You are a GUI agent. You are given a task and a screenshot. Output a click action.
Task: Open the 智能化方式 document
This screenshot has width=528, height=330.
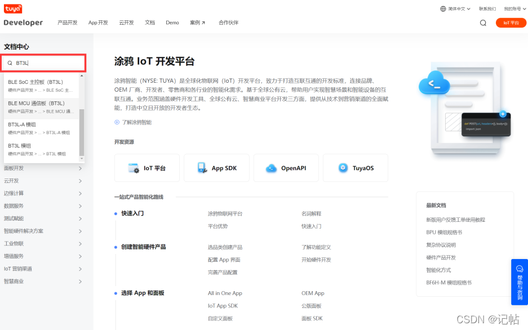coord(438,270)
